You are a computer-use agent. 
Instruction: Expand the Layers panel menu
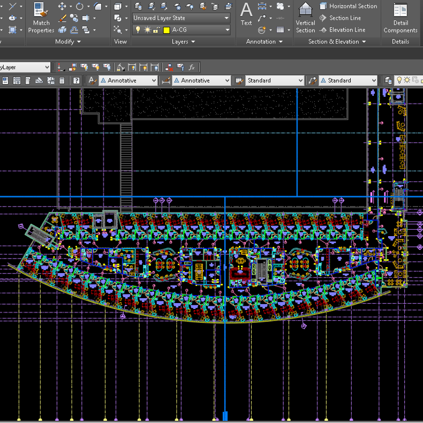coord(183,42)
